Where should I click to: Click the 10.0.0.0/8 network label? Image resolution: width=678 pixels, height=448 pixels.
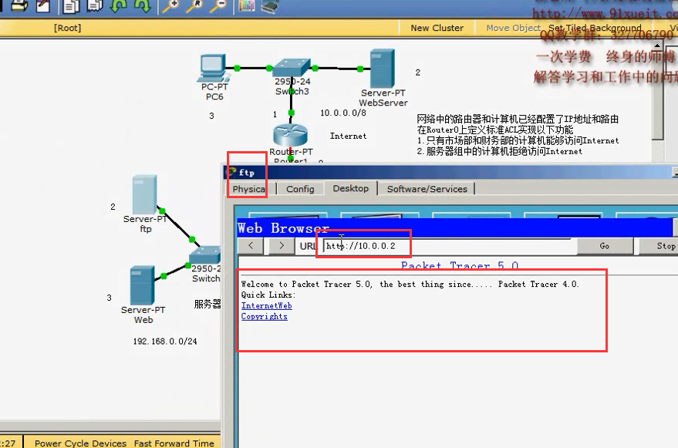[x=343, y=113]
